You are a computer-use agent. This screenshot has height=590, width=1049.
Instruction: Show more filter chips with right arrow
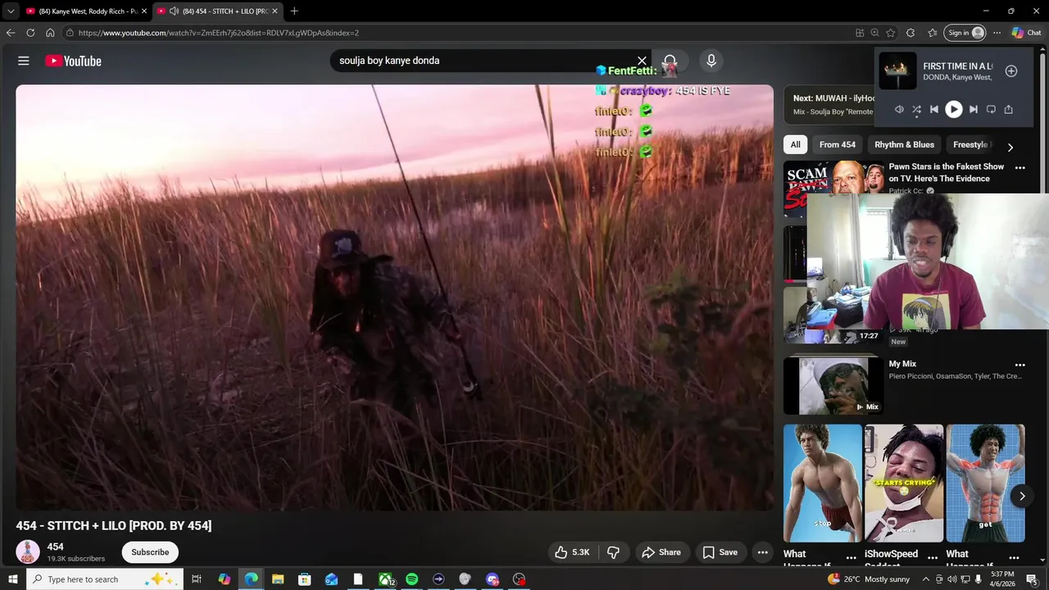(1010, 147)
